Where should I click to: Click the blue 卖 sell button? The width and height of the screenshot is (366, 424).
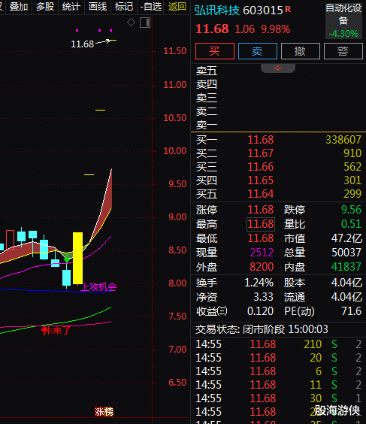coord(258,51)
